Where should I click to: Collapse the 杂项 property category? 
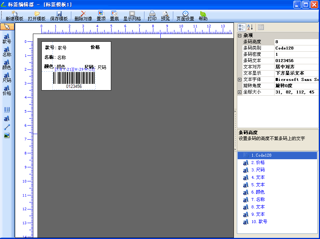pos(239,36)
